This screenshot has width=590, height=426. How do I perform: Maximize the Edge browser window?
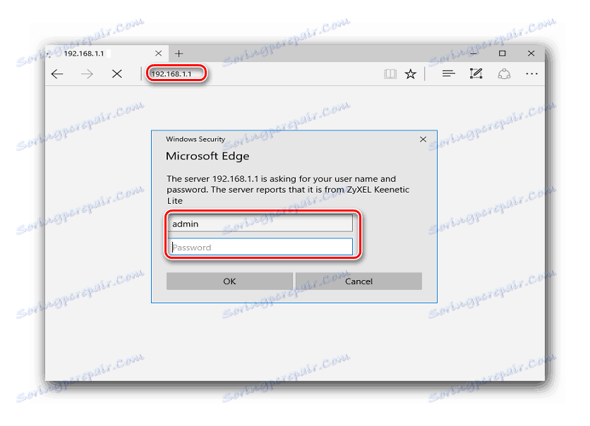tap(502, 54)
